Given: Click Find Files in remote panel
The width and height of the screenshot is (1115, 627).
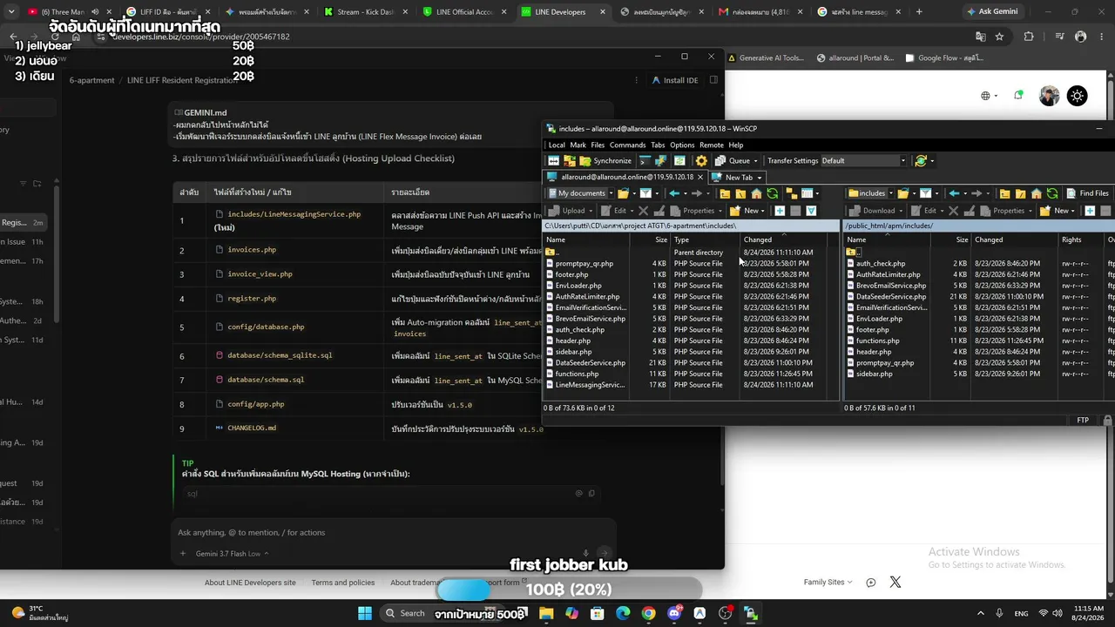Looking at the screenshot, I should [1088, 193].
